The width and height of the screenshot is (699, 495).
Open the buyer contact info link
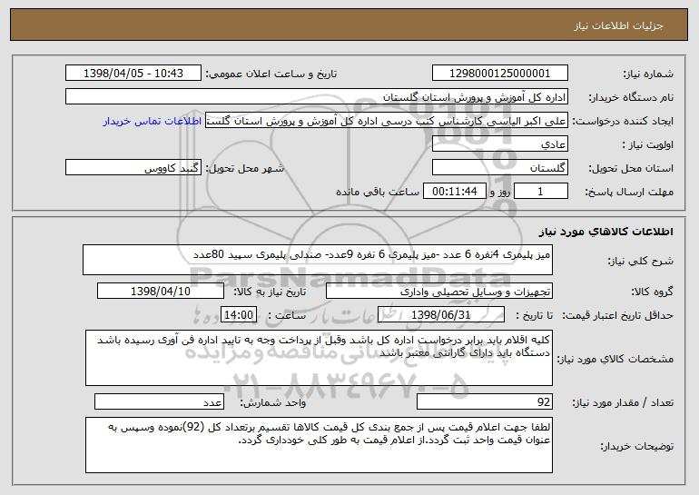pos(153,121)
